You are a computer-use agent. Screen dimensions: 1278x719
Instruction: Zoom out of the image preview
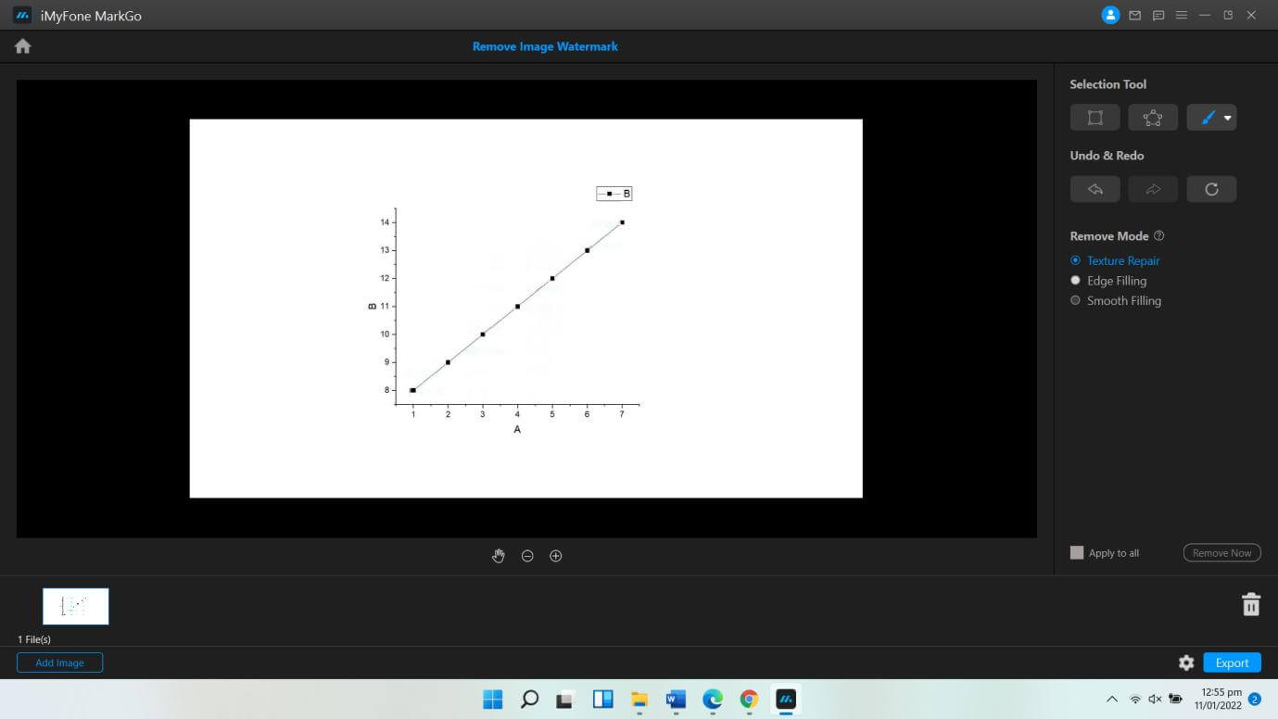pos(527,556)
